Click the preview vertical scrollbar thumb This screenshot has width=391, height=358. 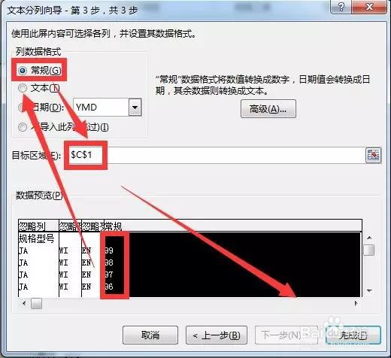(369, 250)
